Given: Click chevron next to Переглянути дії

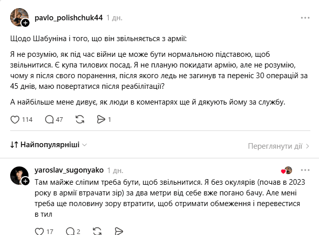Looking at the screenshot, I should [307, 146].
